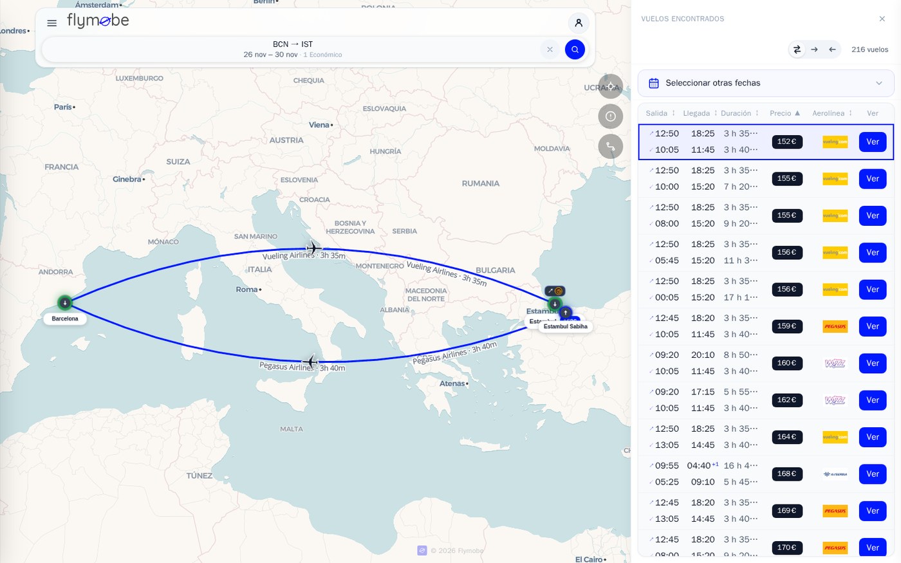This screenshot has height=563, width=901.
Task: Open the hamburger menu next to the Flymobe logo
Action: coord(52,23)
